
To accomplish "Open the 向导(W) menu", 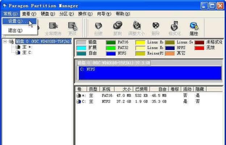I will tap(104, 14).
